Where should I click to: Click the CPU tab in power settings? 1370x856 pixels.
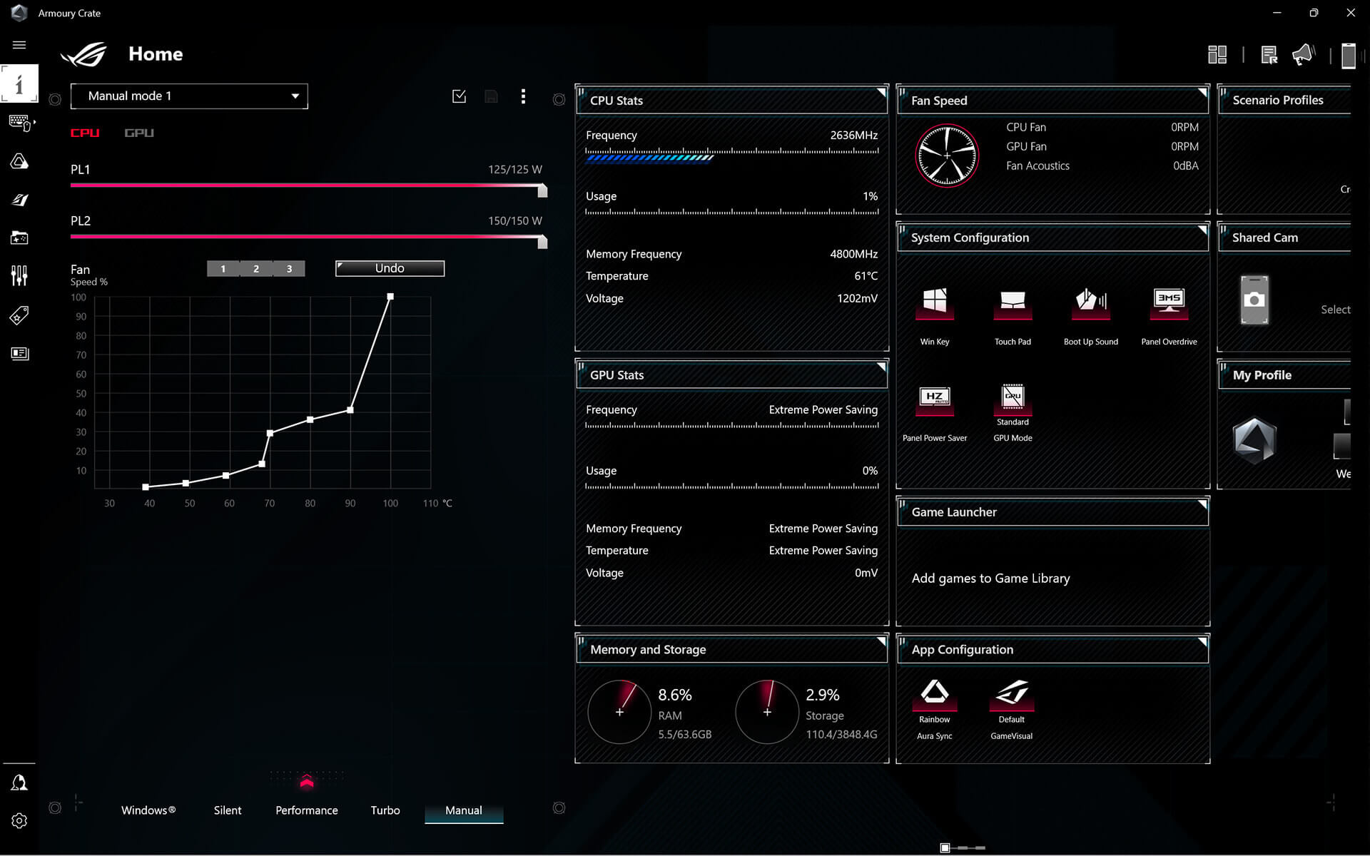[x=86, y=132]
